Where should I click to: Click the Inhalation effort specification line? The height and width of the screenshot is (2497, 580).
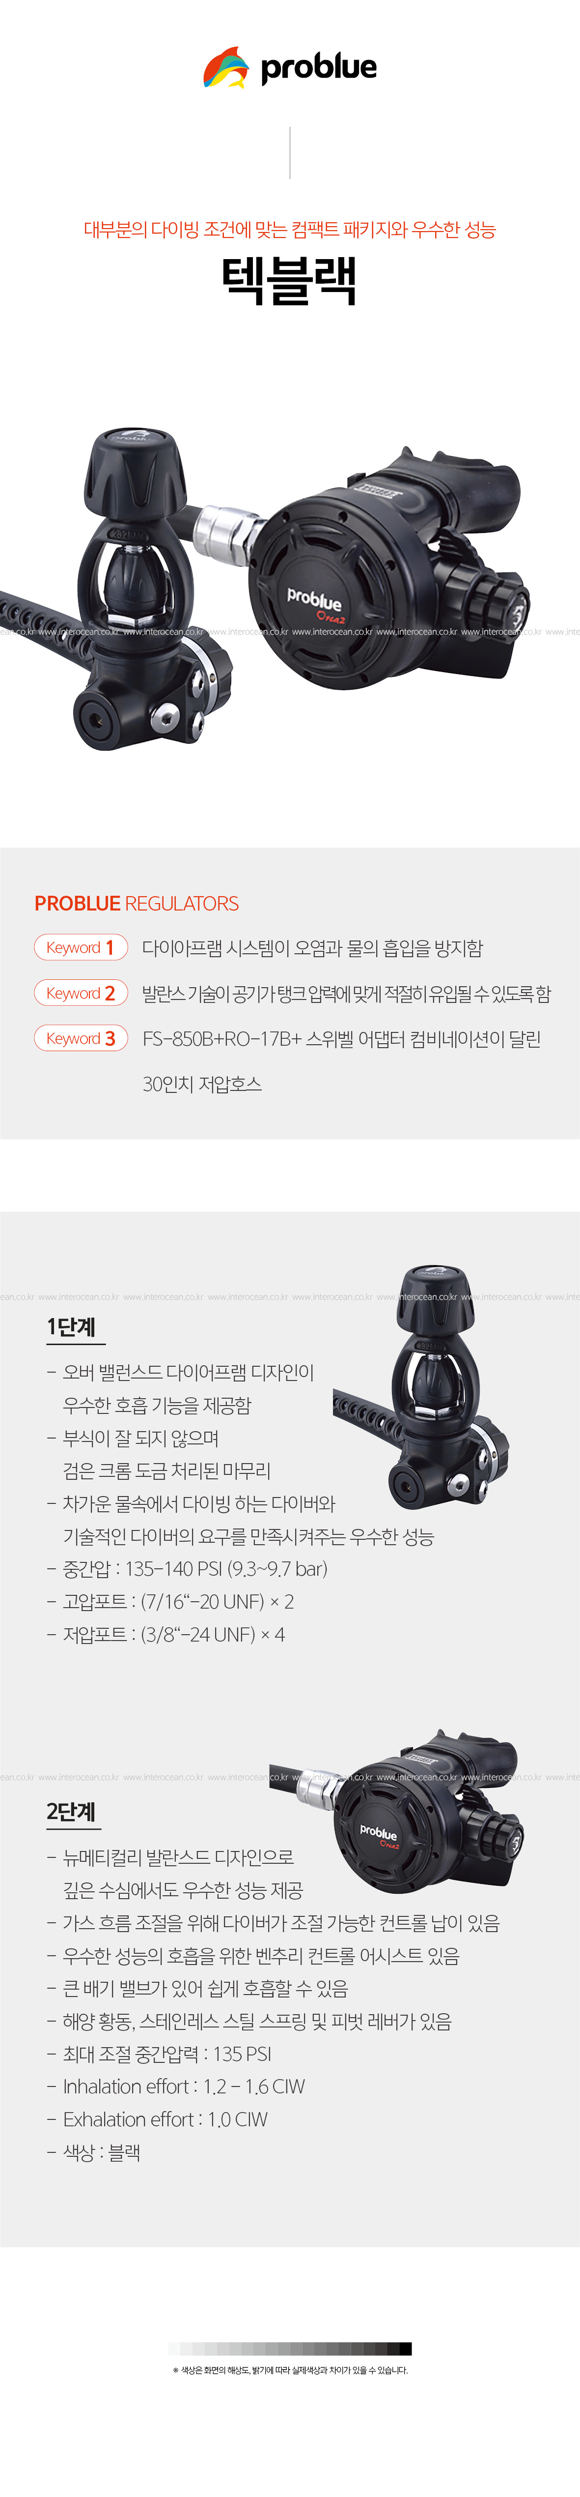click(175, 2086)
